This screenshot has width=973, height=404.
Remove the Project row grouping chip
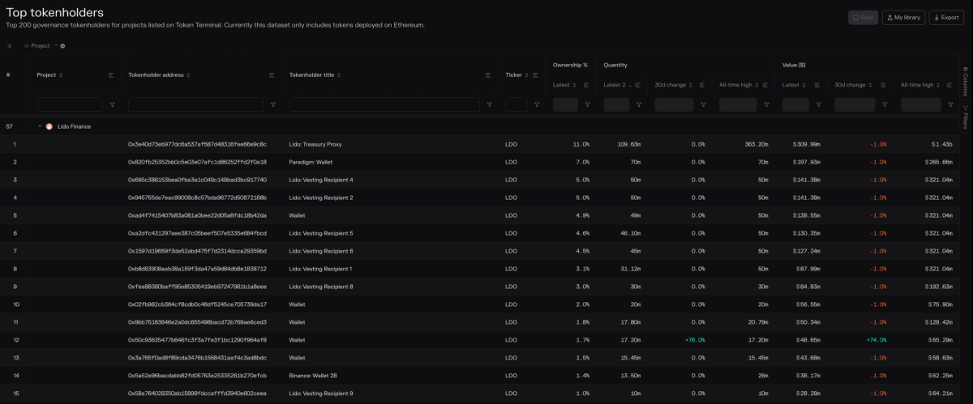click(x=62, y=46)
